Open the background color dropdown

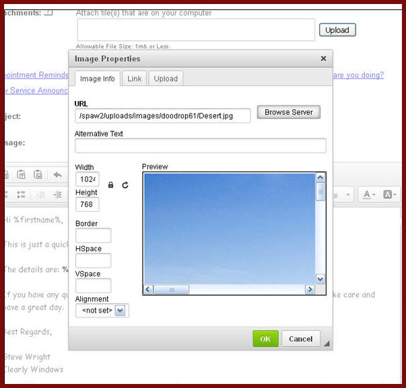point(389,194)
